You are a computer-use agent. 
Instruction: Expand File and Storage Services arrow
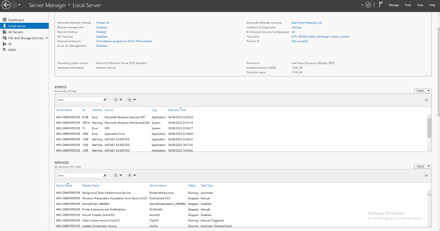click(x=47, y=38)
